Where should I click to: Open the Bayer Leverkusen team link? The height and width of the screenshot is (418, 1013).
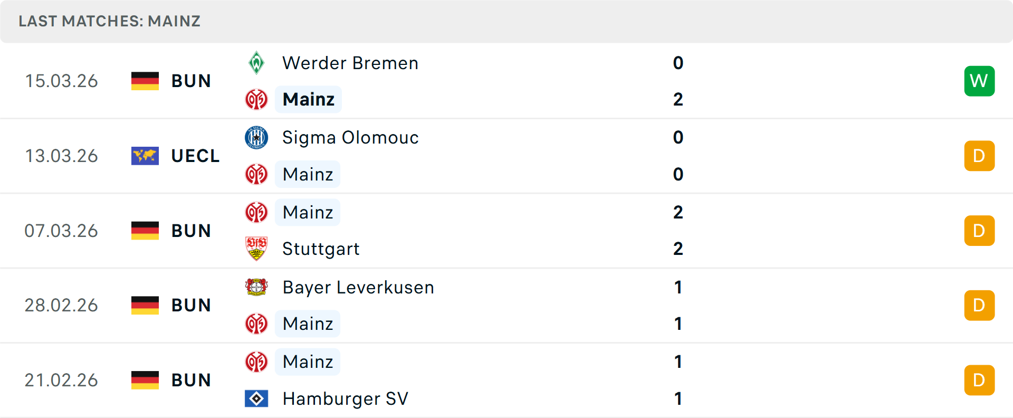358,287
